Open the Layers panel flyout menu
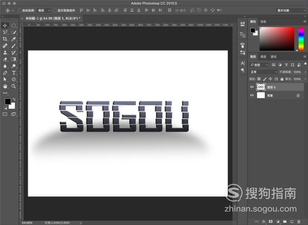Screen dimensions: 308x225 click(305, 56)
